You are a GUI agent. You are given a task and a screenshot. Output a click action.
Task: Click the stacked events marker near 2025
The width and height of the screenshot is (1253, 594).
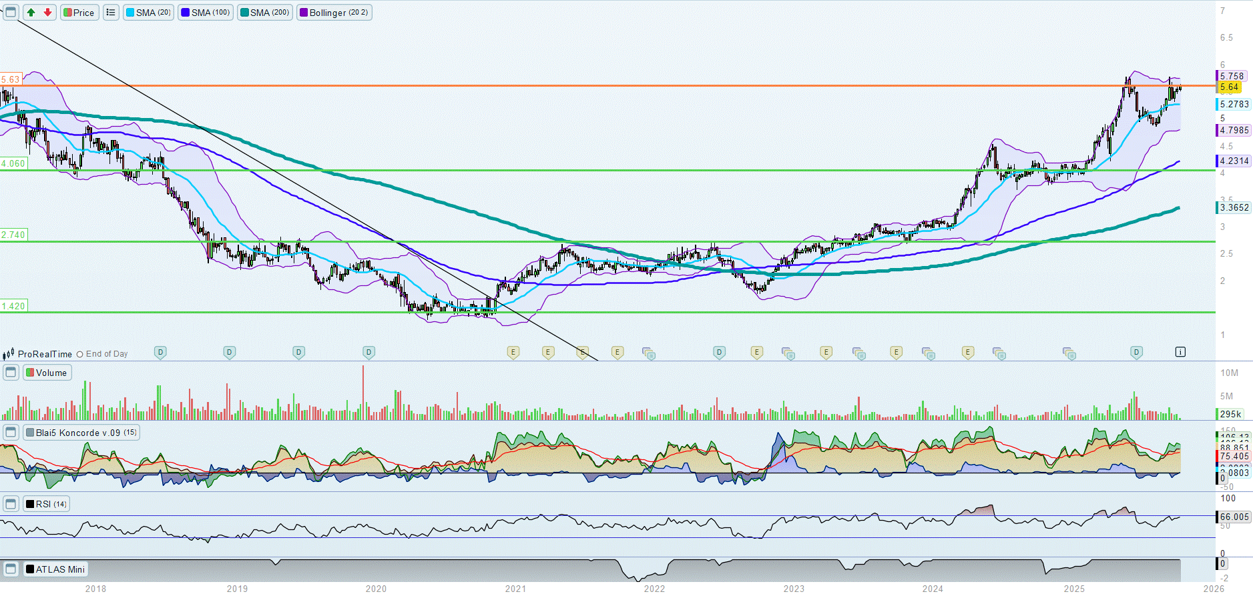point(1069,353)
